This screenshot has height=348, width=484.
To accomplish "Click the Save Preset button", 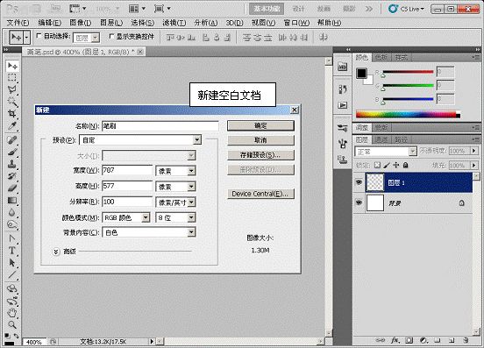I will pyautogui.click(x=260, y=155).
